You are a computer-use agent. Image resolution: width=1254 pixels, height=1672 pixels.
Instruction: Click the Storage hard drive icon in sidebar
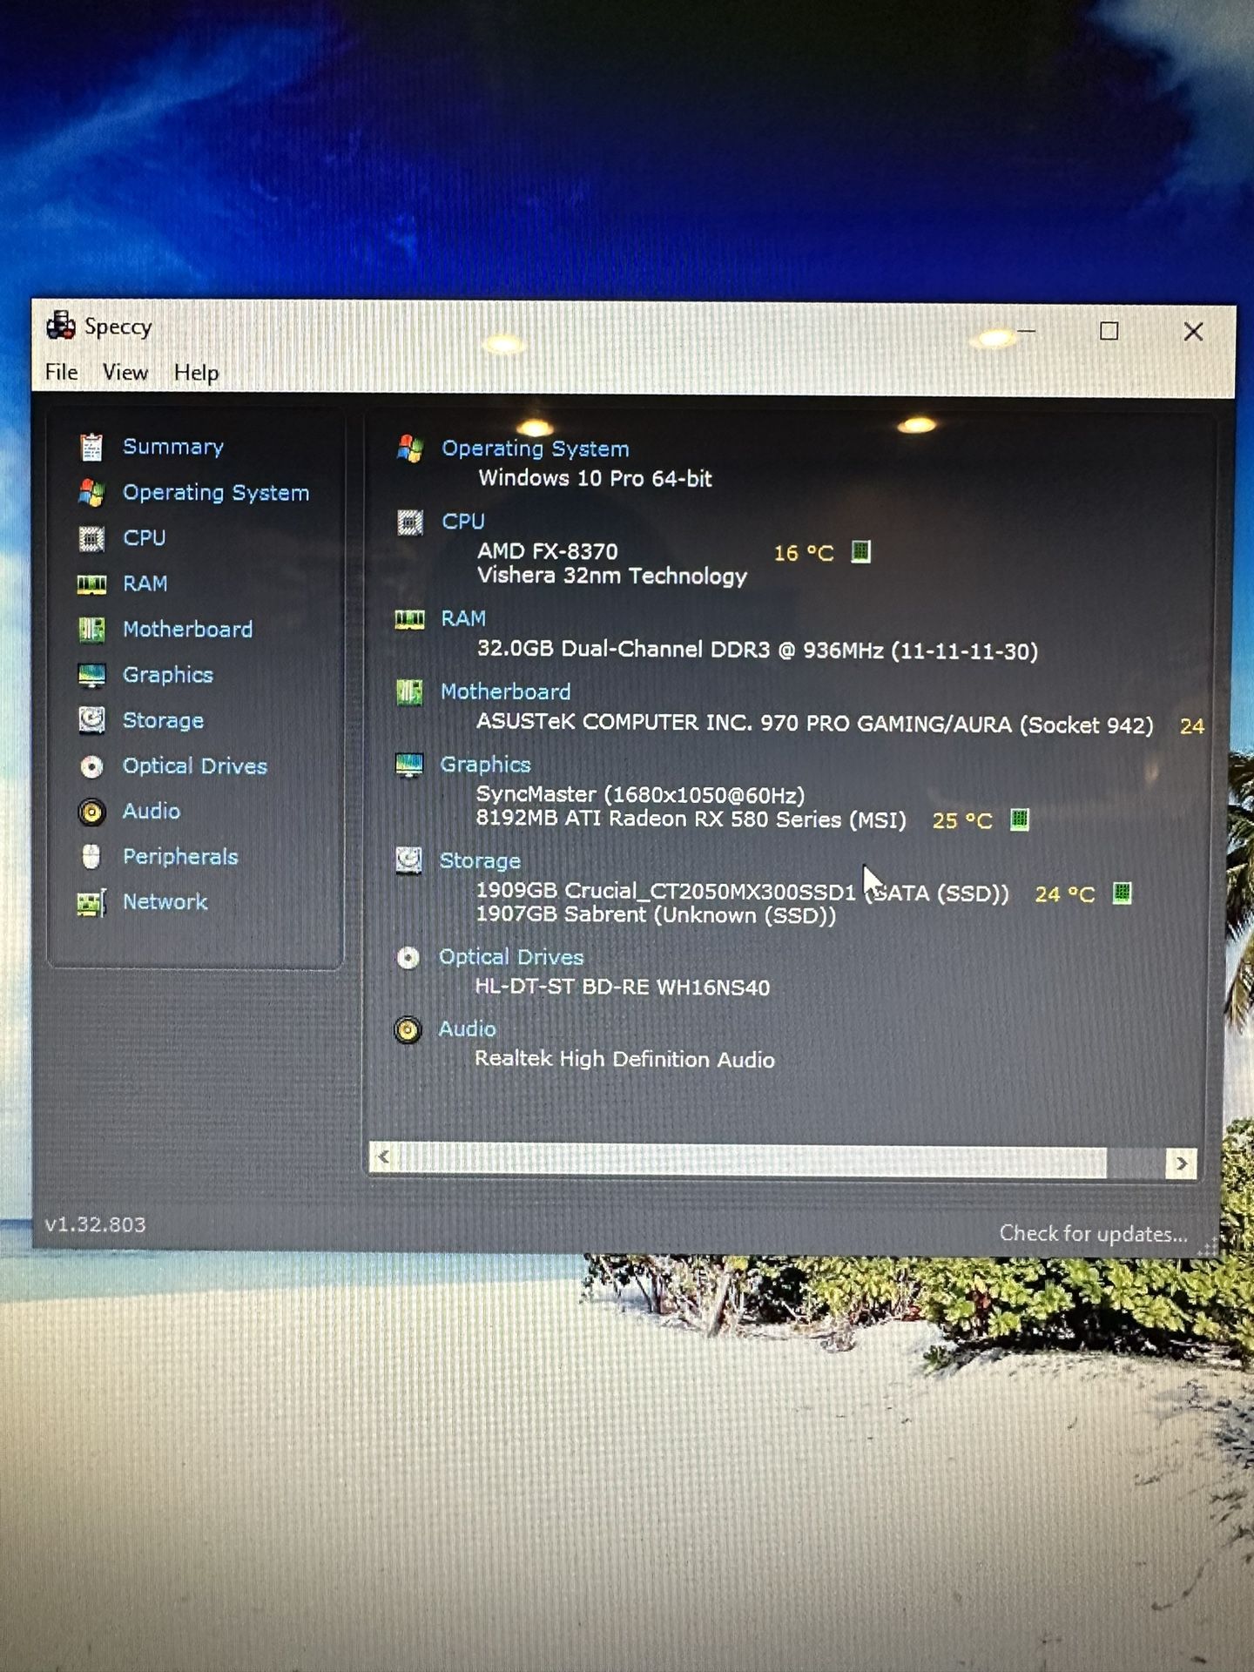tap(91, 720)
